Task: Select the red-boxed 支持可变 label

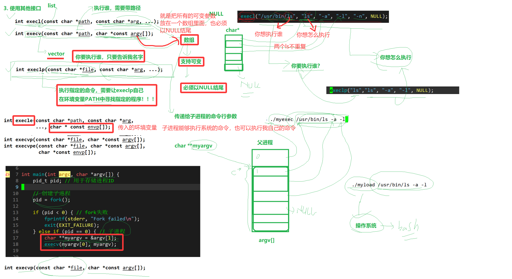Action: click(191, 62)
